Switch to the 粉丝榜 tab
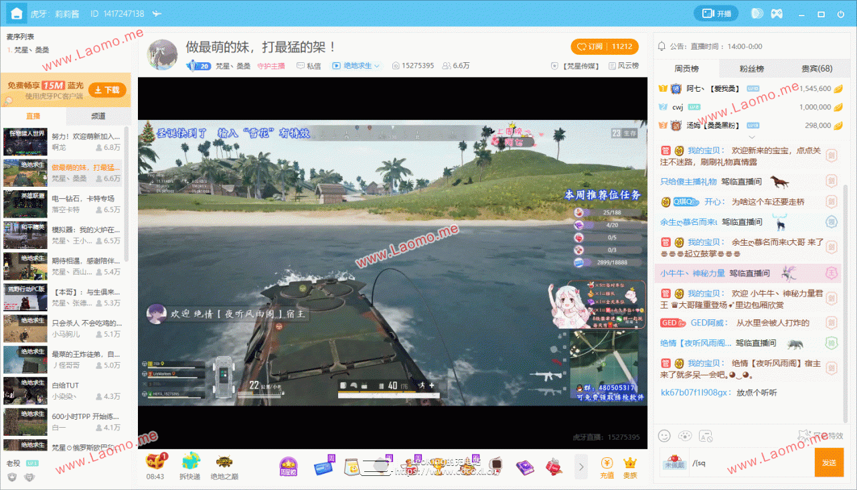The width and height of the screenshot is (857, 490). (751, 68)
